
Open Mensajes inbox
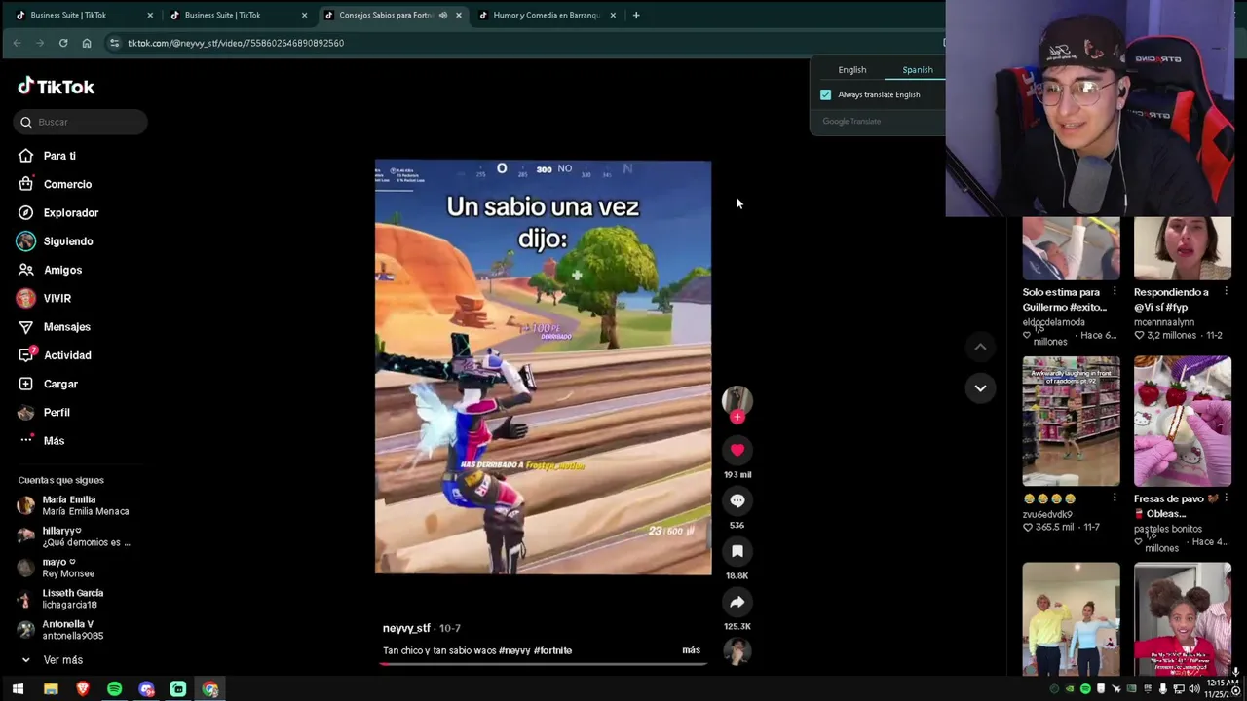(x=54, y=327)
